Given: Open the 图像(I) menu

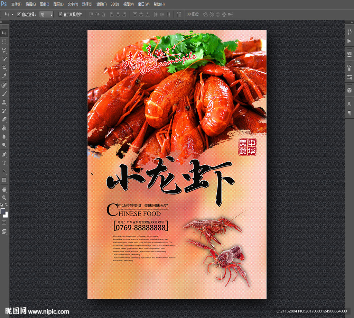Looking at the screenshot, I should (x=45, y=4).
